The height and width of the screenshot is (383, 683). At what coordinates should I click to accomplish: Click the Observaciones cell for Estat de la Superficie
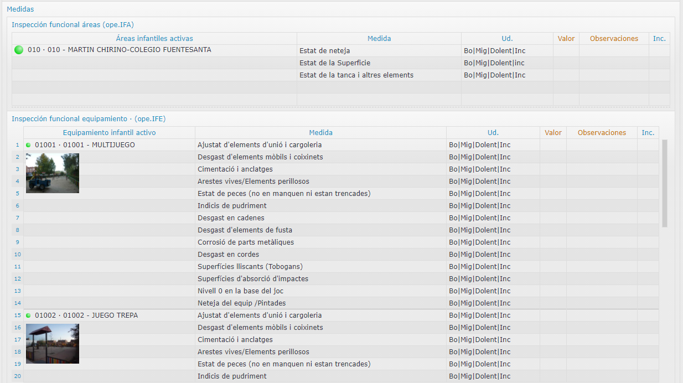click(x=614, y=63)
